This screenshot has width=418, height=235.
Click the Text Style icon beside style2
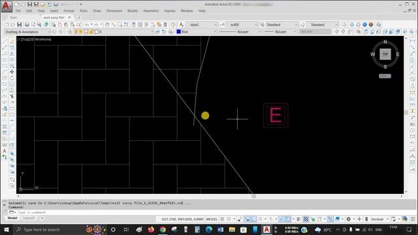pos(182,25)
